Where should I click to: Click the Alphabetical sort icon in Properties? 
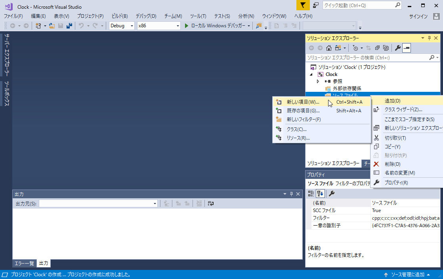point(320,194)
